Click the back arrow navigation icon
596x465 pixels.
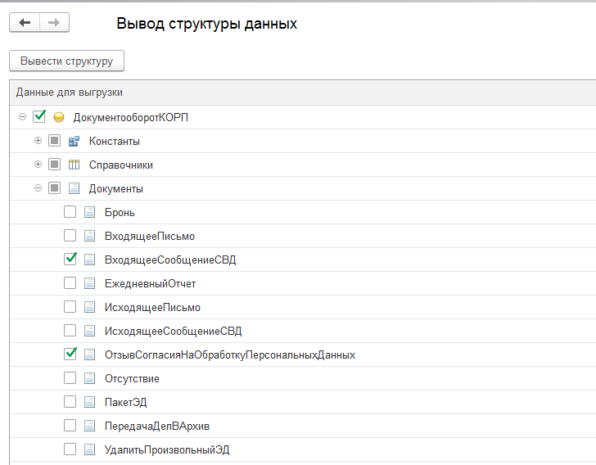tap(25, 22)
